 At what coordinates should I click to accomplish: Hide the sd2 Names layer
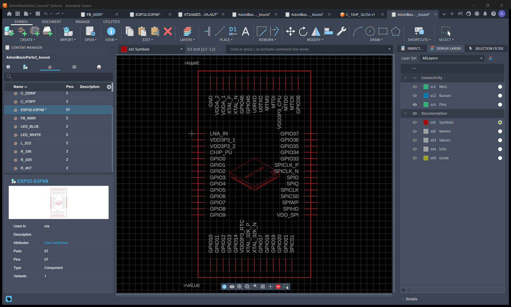415,131
